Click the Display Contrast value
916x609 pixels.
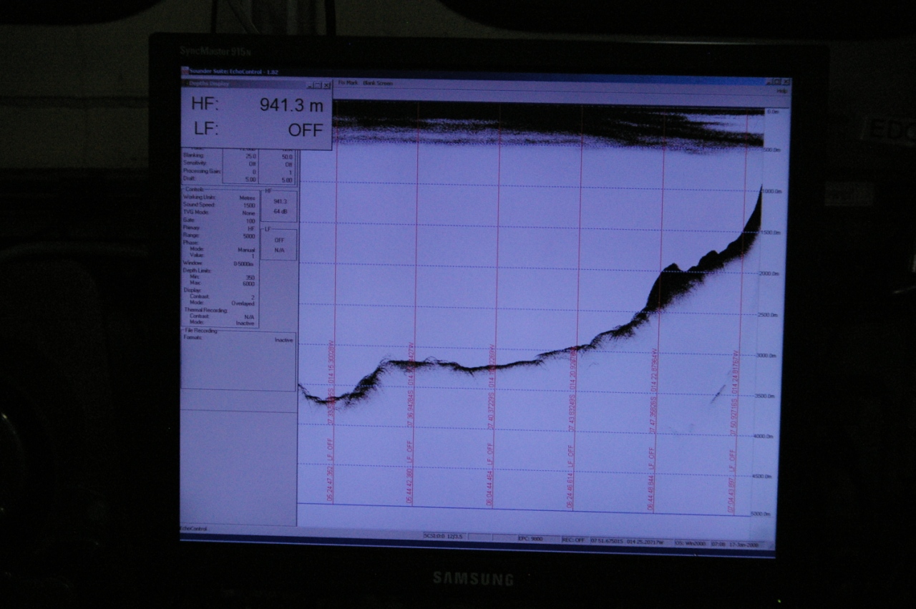pyautogui.click(x=253, y=296)
